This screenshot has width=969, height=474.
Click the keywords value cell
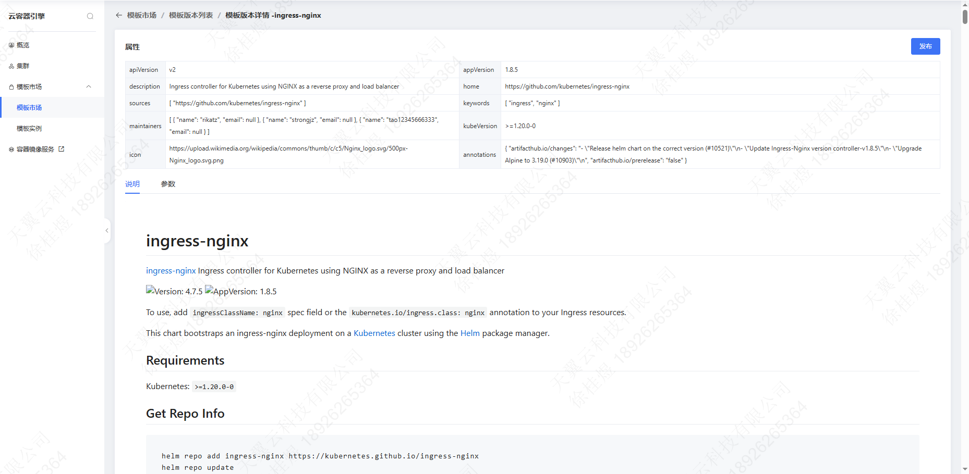720,103
